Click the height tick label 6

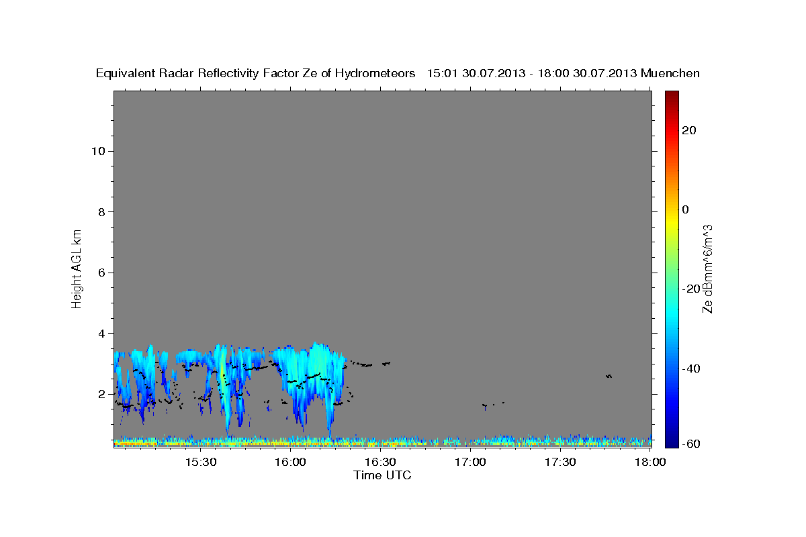coord(101,273)
